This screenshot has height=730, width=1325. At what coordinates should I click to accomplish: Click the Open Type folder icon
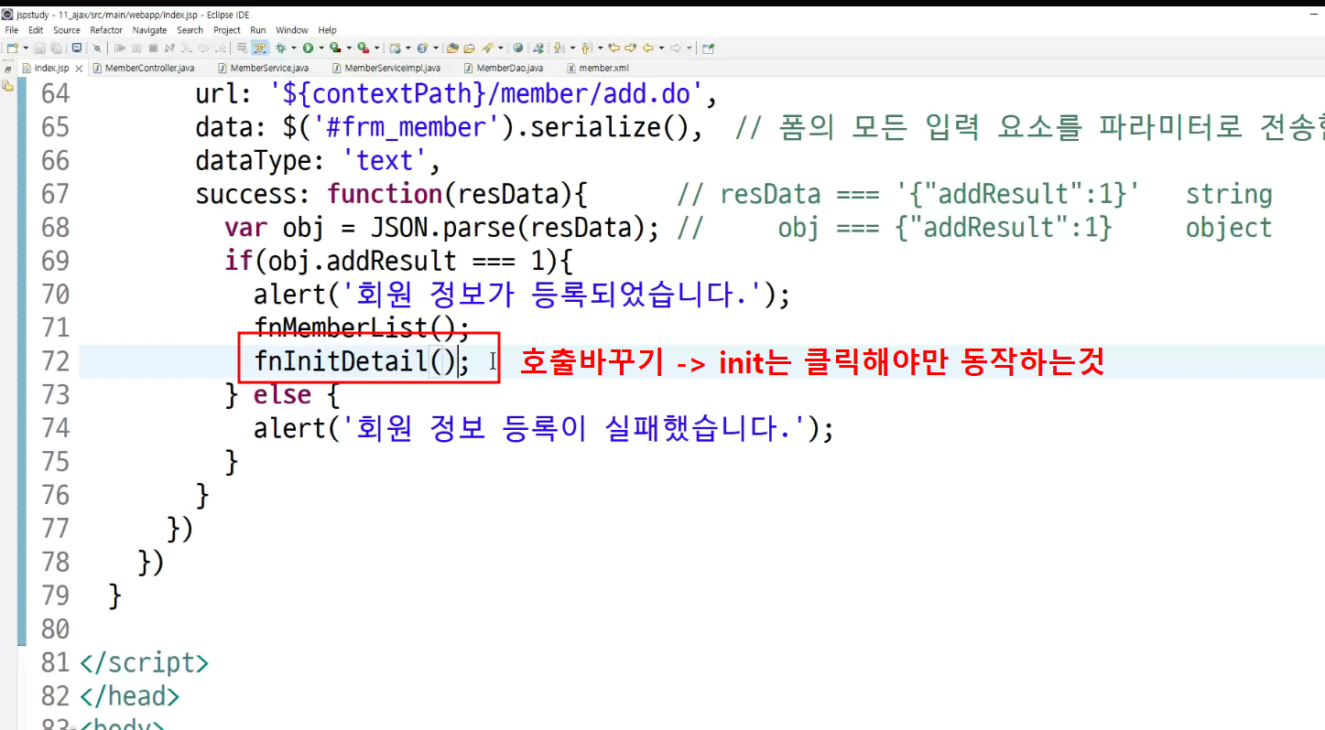point(453,48)
